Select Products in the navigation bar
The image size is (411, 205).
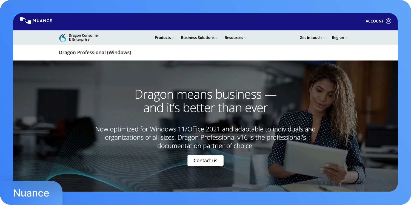click(x=162, y=38)
